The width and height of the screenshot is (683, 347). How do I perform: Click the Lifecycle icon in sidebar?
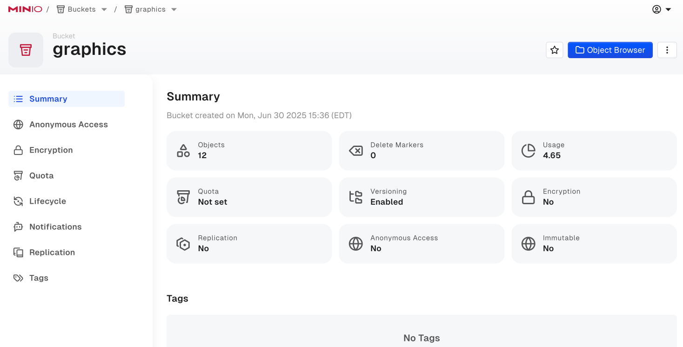coord(18,201)
